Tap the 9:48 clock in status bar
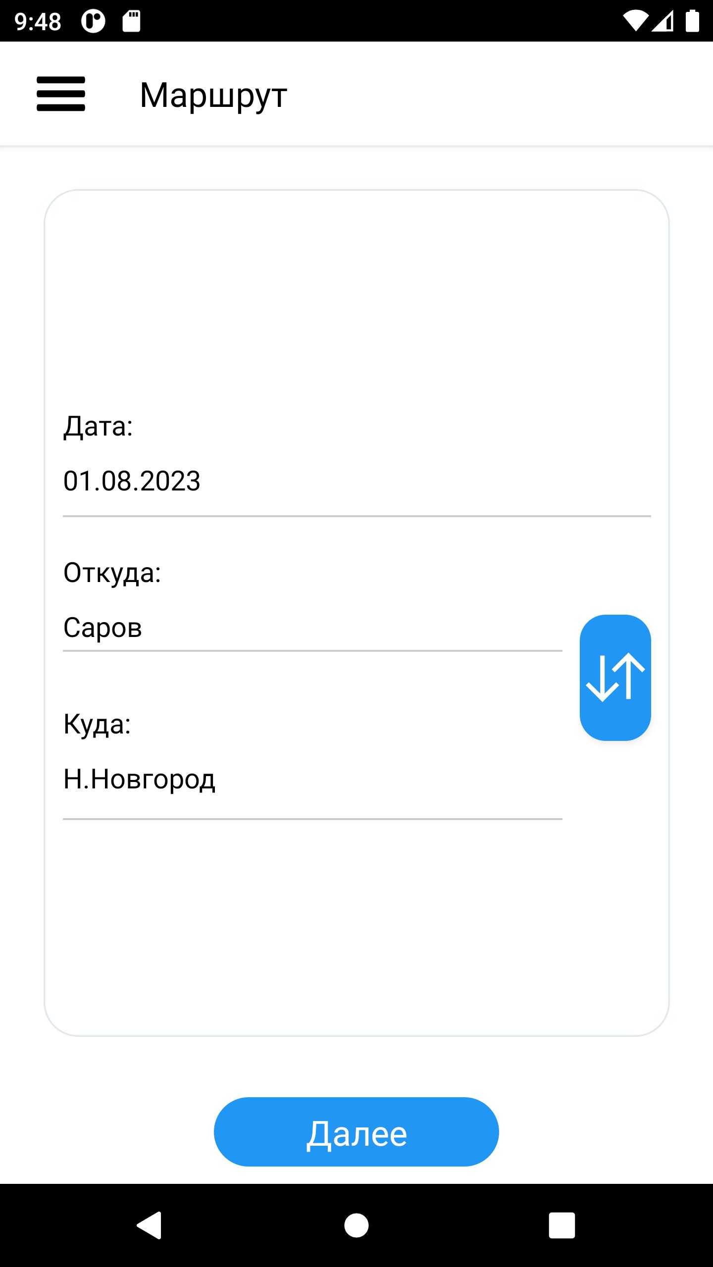This screenshot has height=1267, width=713. [x=38, y=21]
